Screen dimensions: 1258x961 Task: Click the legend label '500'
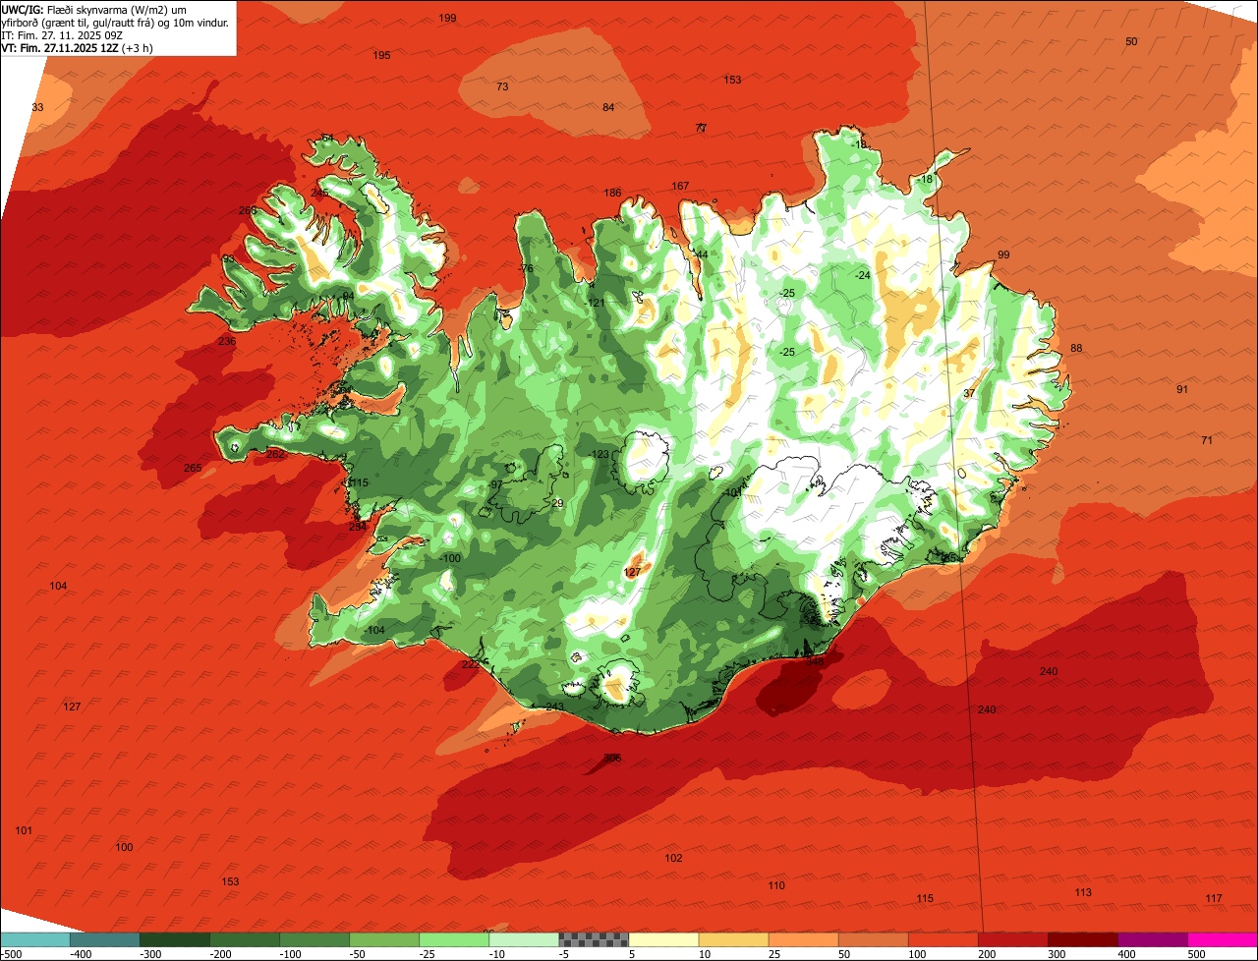[1196, 954]
